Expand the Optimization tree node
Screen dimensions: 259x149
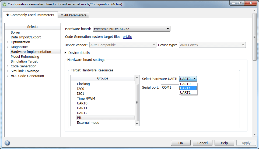click(x=8, y=42)
